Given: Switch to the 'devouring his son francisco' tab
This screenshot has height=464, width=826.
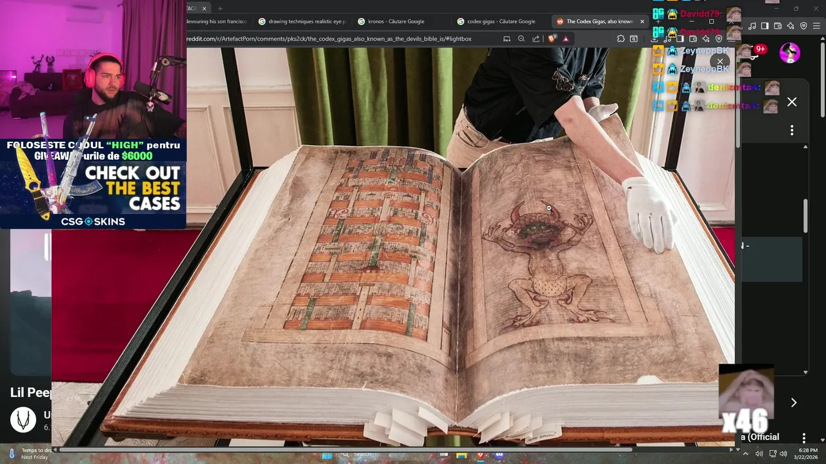Looking at the screenshot, I should pyautogui.click(x=217, y=21).
